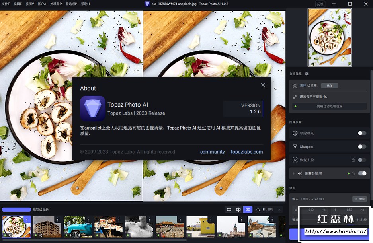
Task: Switch to side-by-side view mode
Action: (x=248, y=210)
